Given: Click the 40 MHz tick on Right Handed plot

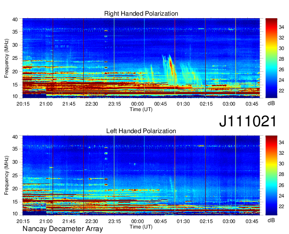Looking at the screenshot, I should (15, 19).
